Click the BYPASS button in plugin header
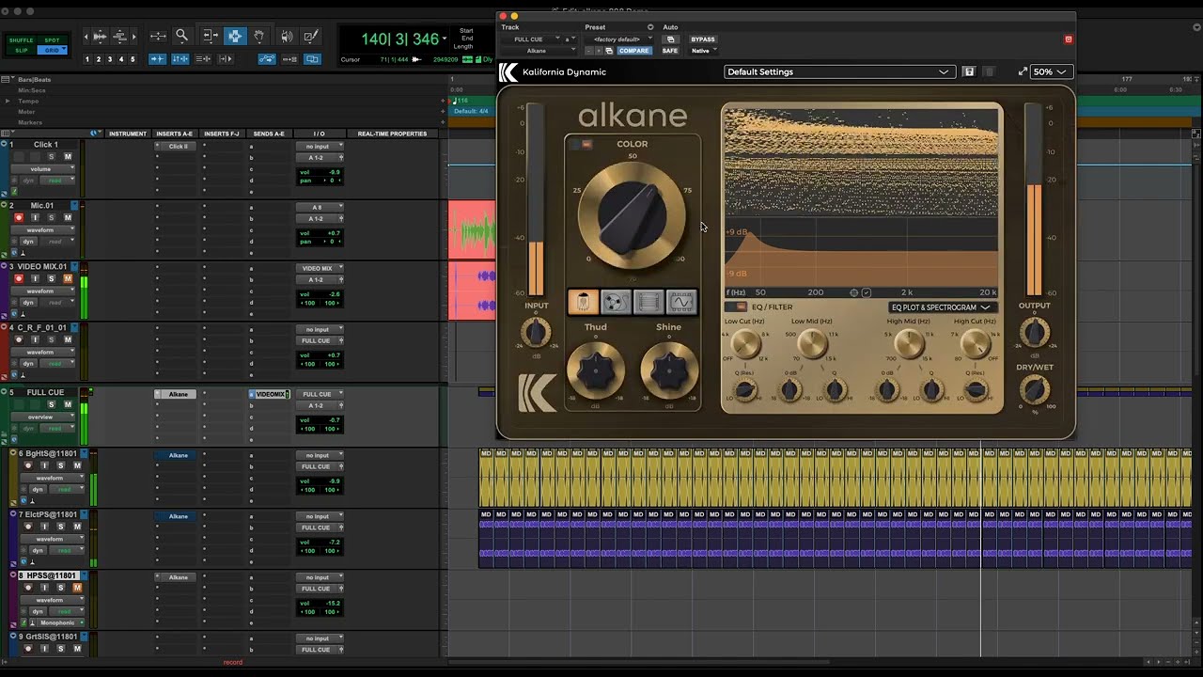Viewport: 1203px width, 677px height. [x=703, y=39]
